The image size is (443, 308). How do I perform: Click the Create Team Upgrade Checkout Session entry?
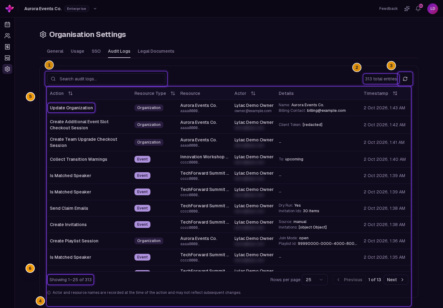pyautogui.click(x=84, y=142)
